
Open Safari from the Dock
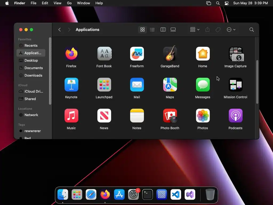[x=91, y=194]
